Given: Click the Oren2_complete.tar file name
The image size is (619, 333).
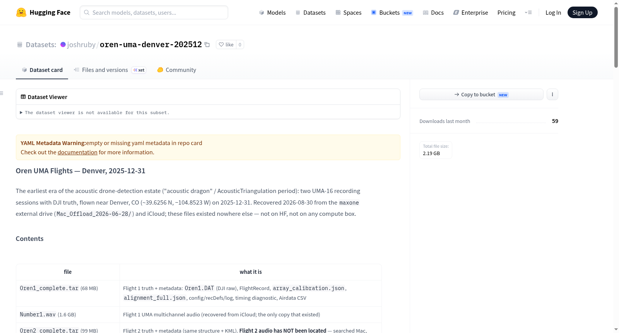Looking at the screenshot, I should (49, 330).
